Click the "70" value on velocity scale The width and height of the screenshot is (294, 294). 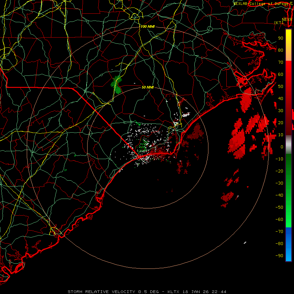tap(281, 62)
